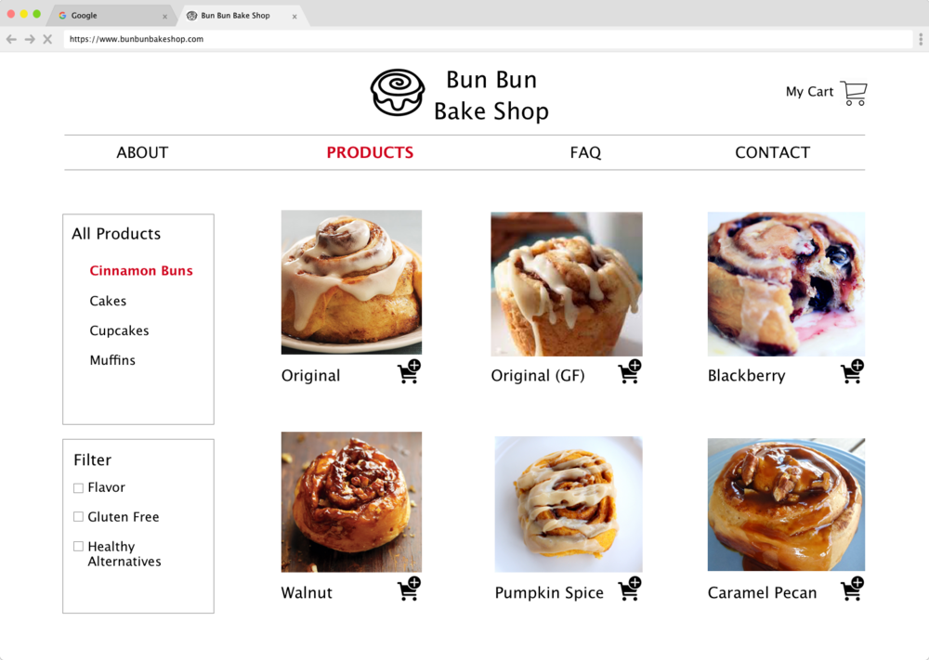Click the cinnamon bun shop logo
The width and height of the screenshot is (929, 660).
(x=398, y=92)
